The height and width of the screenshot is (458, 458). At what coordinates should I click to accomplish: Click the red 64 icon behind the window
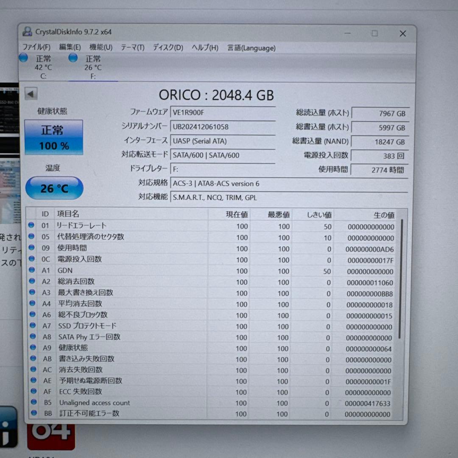[x=51, y=437]
